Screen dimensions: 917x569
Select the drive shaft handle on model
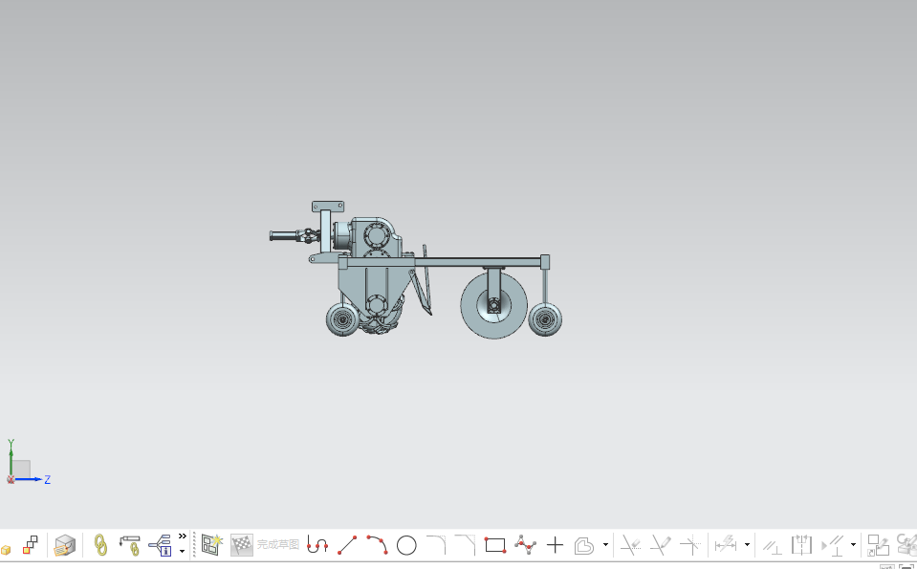tap(284, 236)
